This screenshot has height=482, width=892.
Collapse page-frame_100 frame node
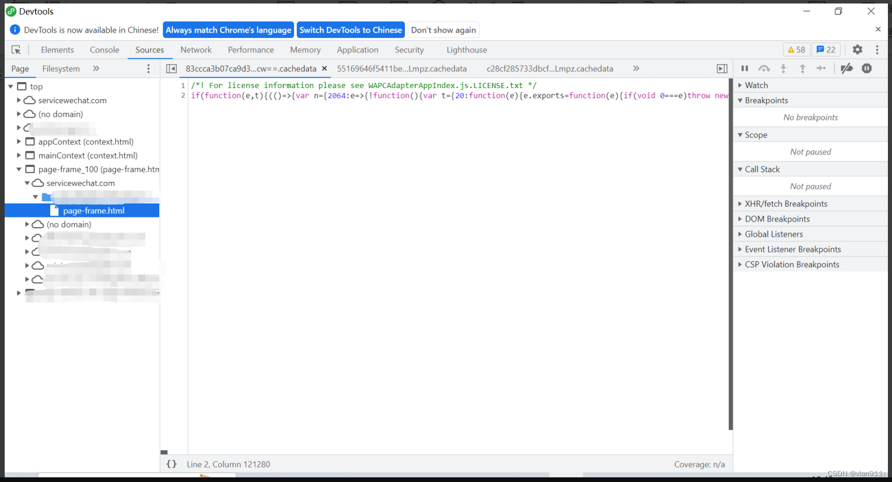[19, 170]
